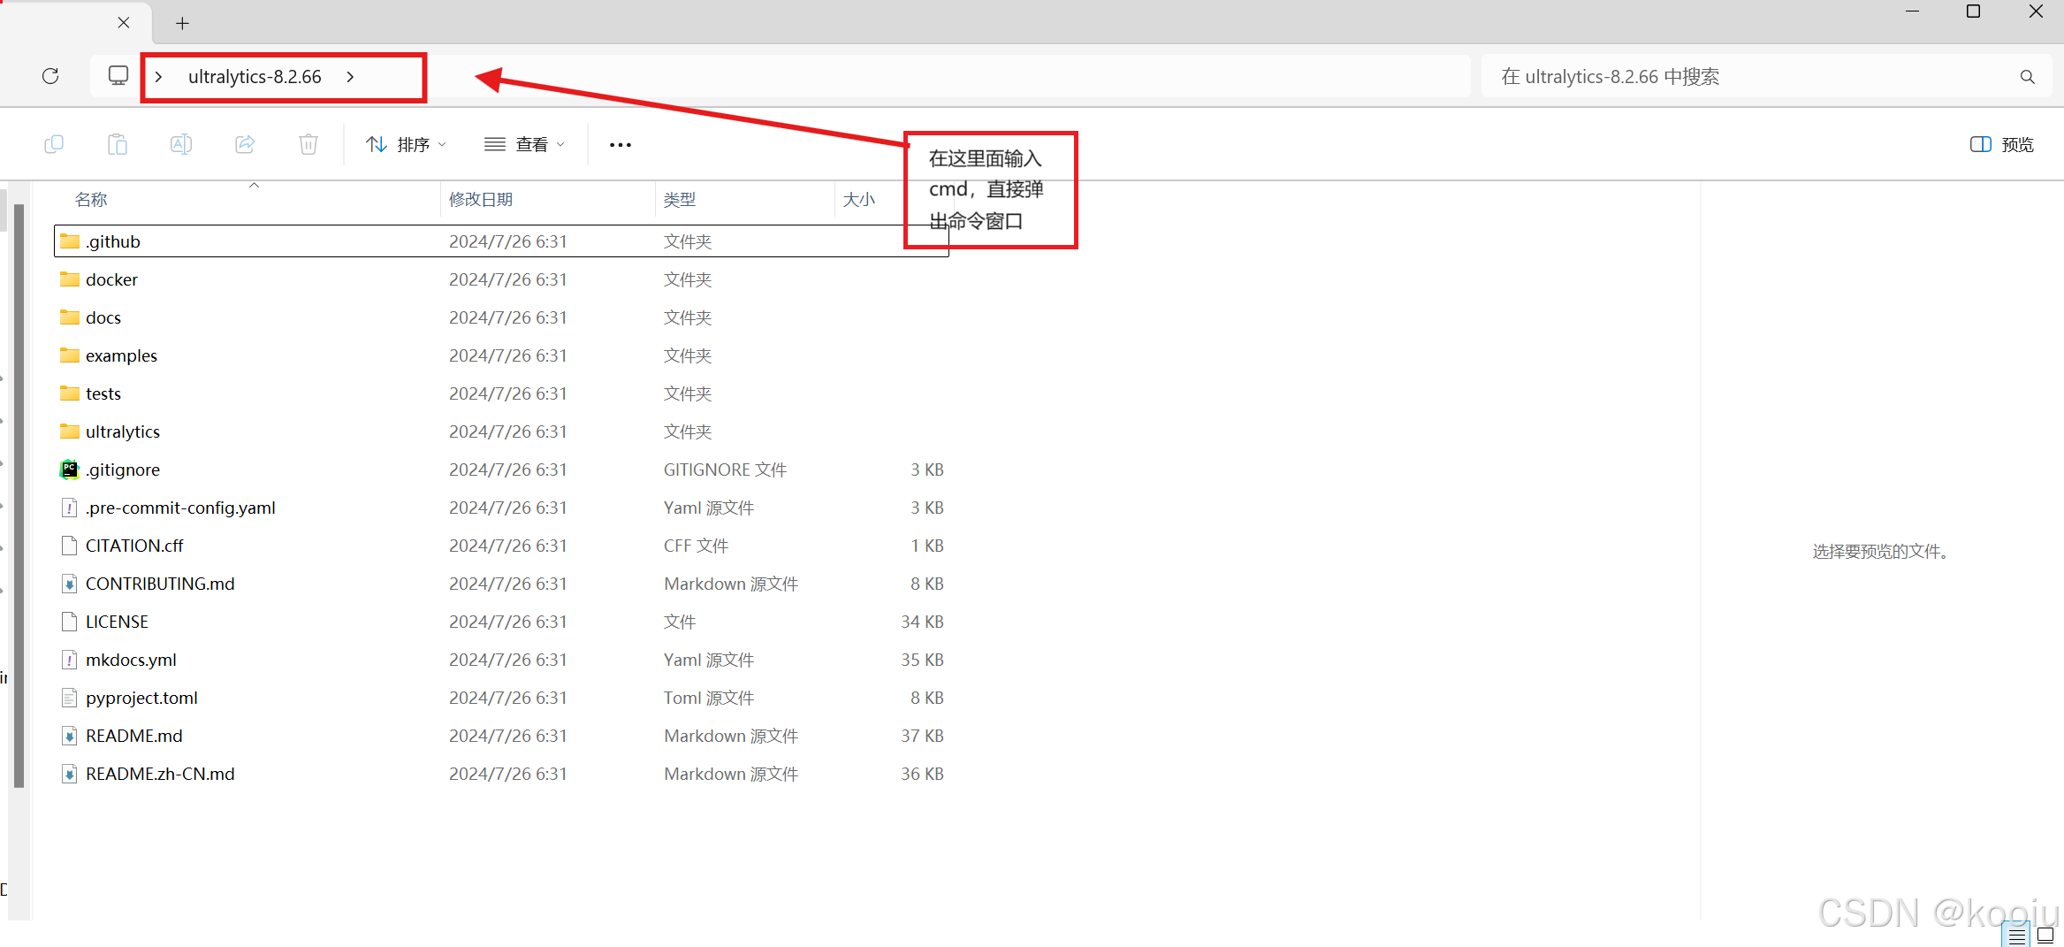This screenshot has width=2064, height=947.
Task: Switch to large icons view in status bar
Action: click(x=2045, y=936)
